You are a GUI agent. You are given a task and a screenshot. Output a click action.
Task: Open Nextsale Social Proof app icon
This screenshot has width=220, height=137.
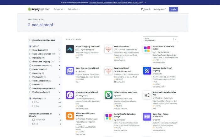click(147, 71)
